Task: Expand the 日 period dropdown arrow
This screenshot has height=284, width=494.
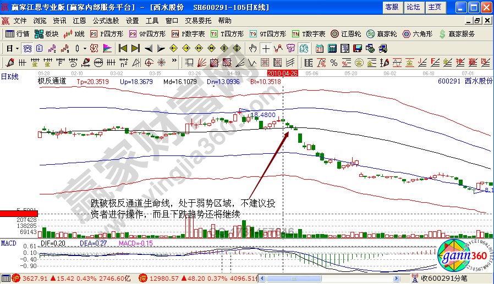Action: pos(17,48)
